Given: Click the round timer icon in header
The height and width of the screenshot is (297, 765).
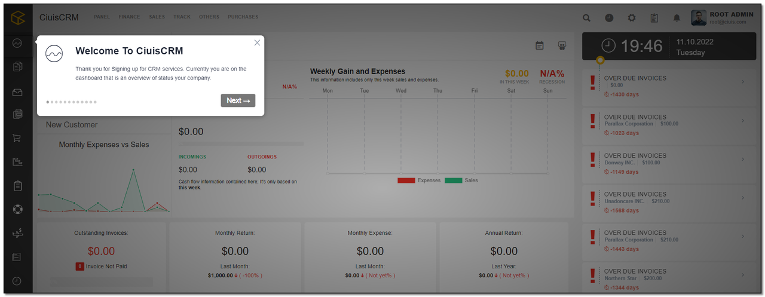Looking at the screenshot, I should (609, 18).
